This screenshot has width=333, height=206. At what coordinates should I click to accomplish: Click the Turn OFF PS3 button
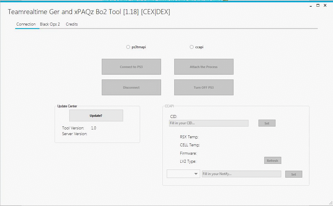pyautogui.click(x=204, y=87)
